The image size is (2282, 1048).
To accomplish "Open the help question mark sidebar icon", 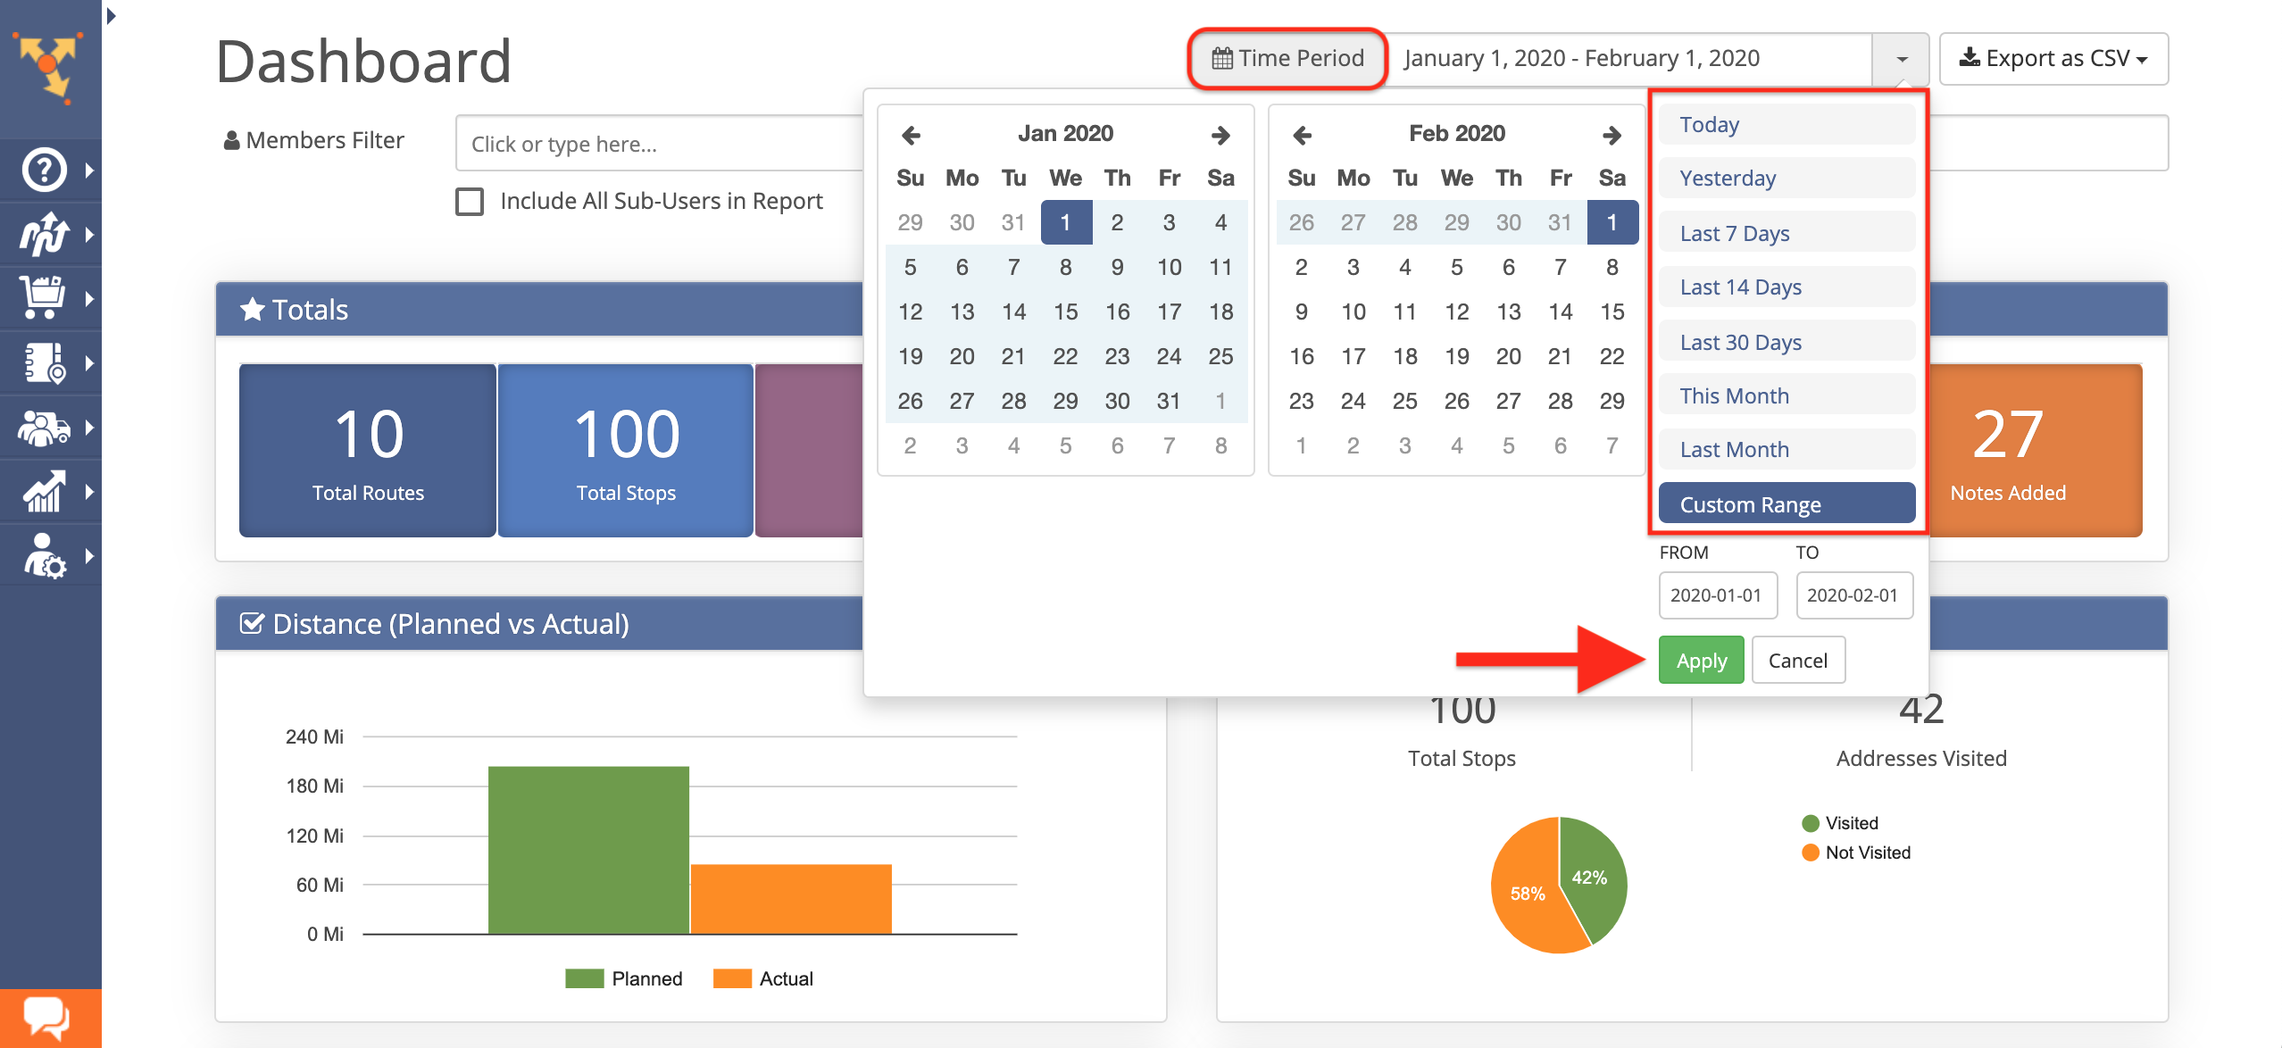I will [45, 170].
